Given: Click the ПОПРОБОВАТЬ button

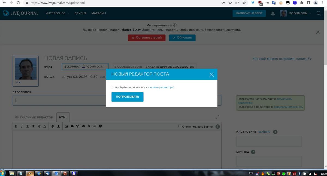Looking at the screenshot, I should pos(128,97).
